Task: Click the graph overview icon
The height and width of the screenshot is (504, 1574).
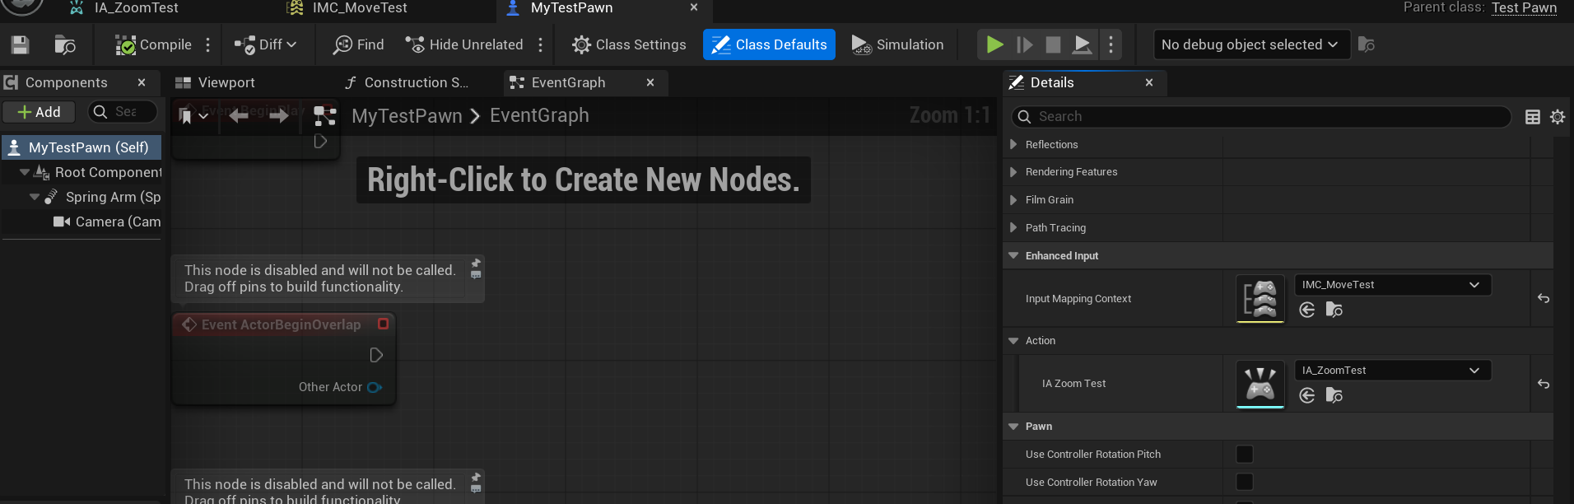Action: point(325,116)
